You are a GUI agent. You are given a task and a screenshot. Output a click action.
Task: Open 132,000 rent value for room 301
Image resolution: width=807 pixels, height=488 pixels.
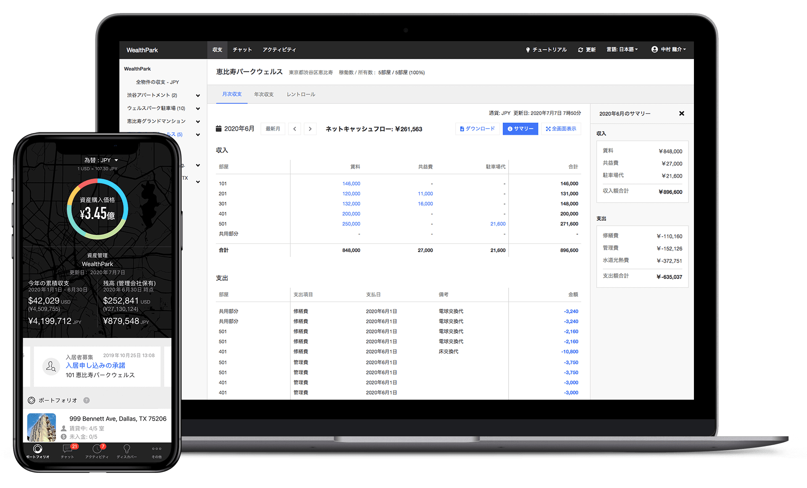pos(351,204)
